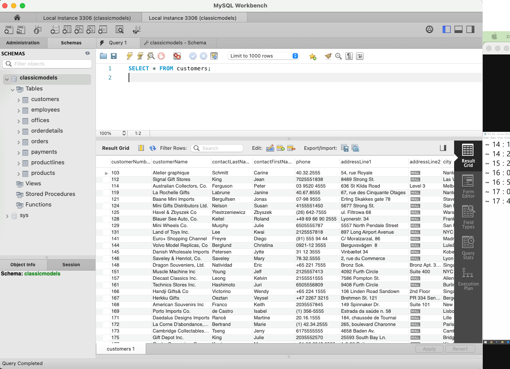Reconnect to DBMS icon in main toolbar

click(136, 29)
